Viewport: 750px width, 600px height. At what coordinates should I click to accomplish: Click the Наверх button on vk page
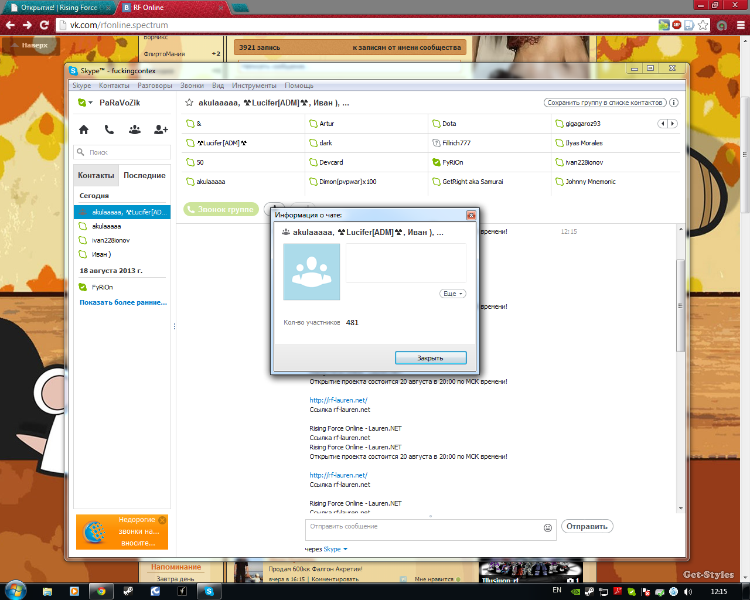(x=31, y=45)
